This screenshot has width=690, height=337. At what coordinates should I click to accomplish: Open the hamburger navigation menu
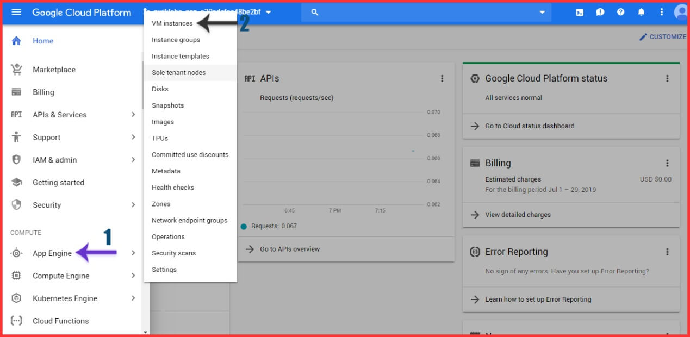point(16,12)
